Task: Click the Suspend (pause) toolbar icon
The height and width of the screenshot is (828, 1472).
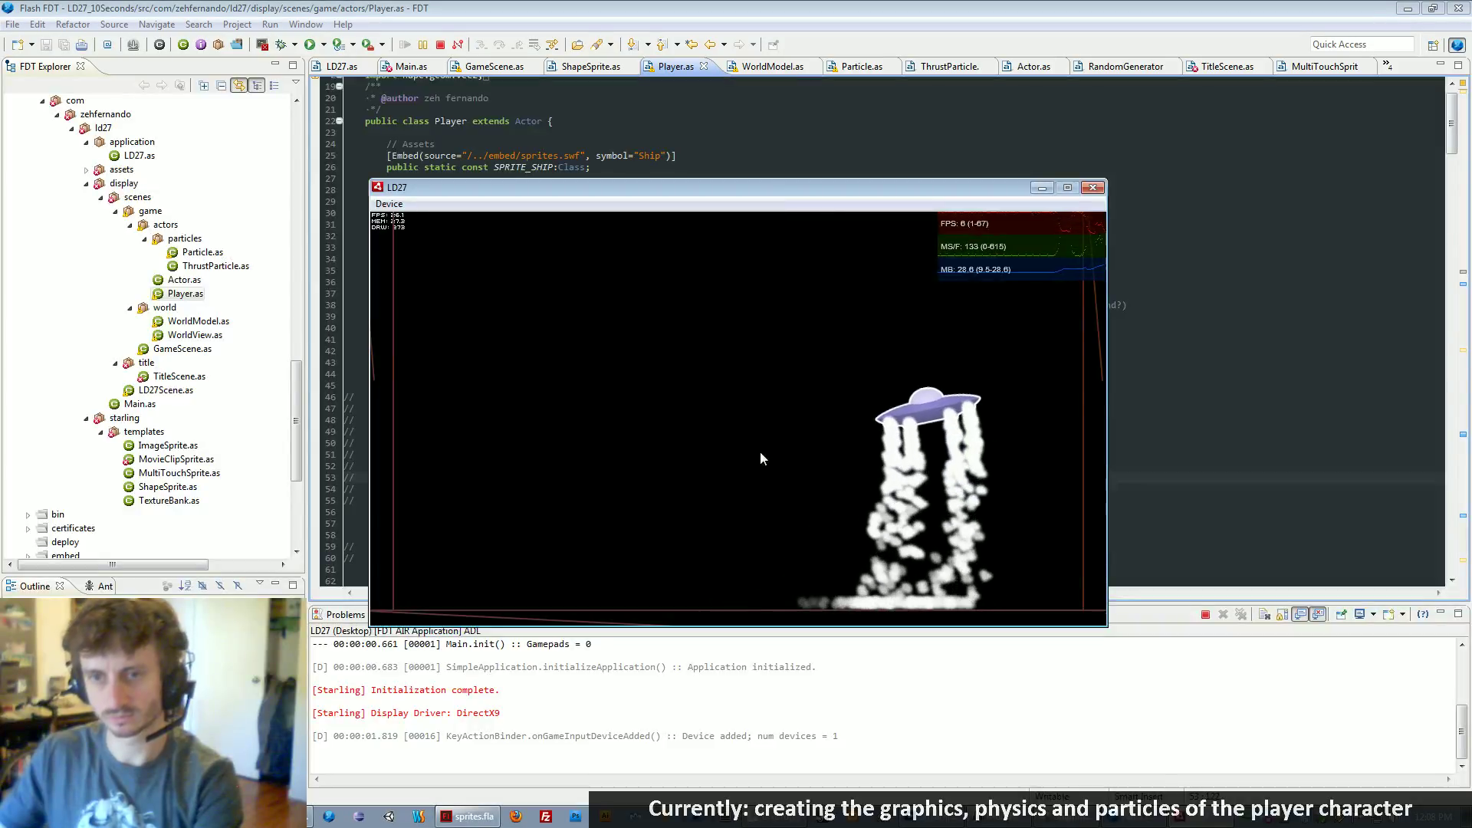Action: click(x=422, y=44)
